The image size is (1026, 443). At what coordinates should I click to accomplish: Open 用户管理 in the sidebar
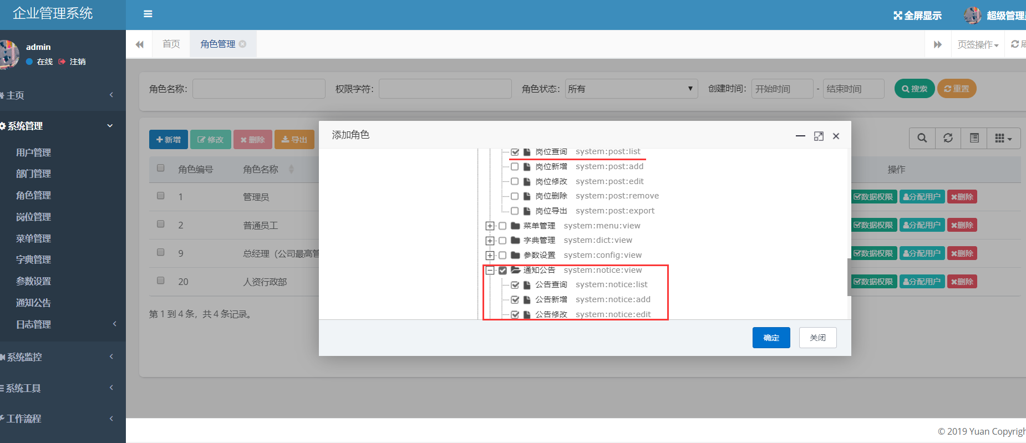(x=33, y=152)
